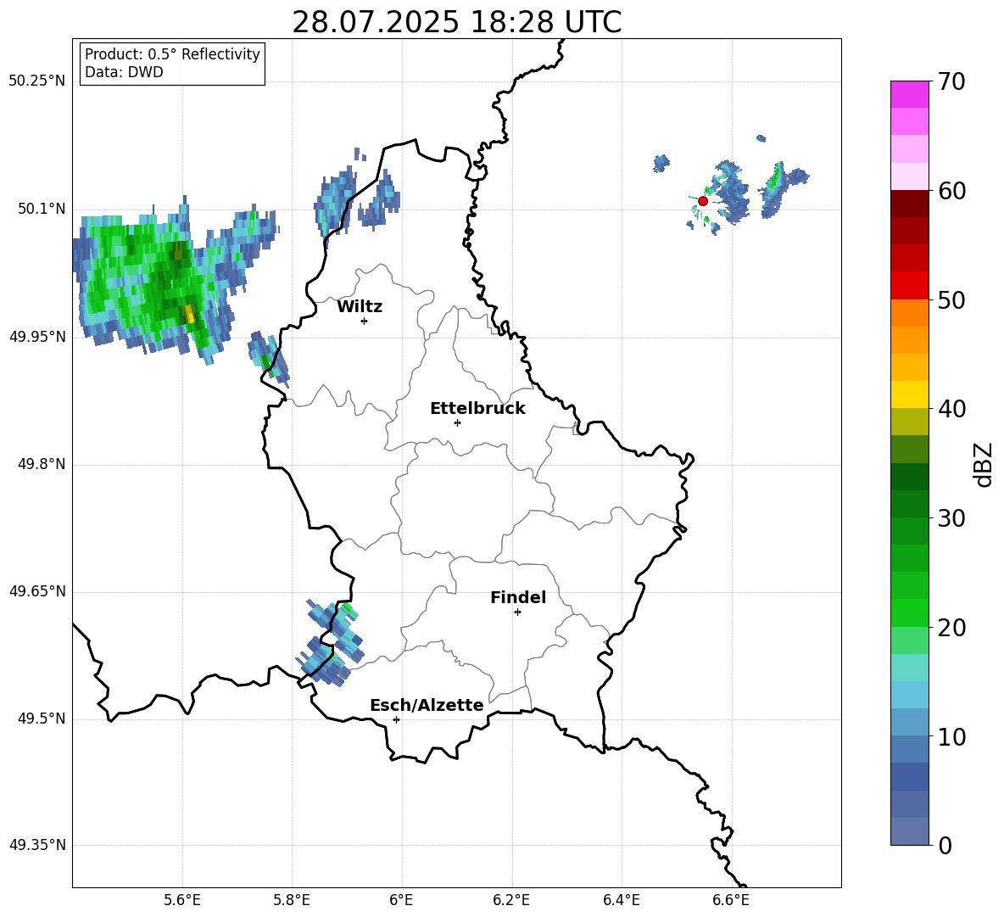
Task: Click the radar echo cluster near southwest border
Action: (x=330, y=644)
